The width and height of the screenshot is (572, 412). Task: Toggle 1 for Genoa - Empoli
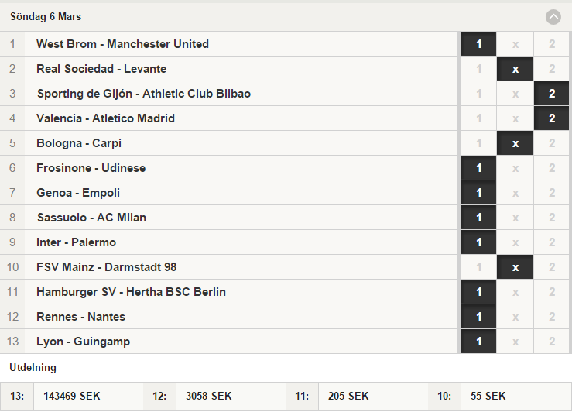478,193
